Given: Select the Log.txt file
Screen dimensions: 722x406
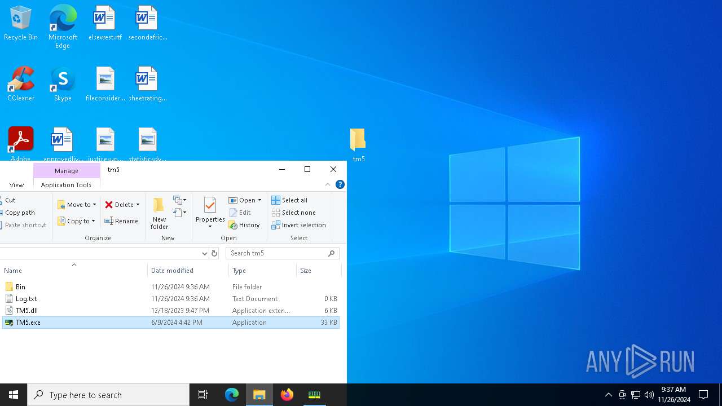Looking at the screenshot, I should [x=171, y=299].
